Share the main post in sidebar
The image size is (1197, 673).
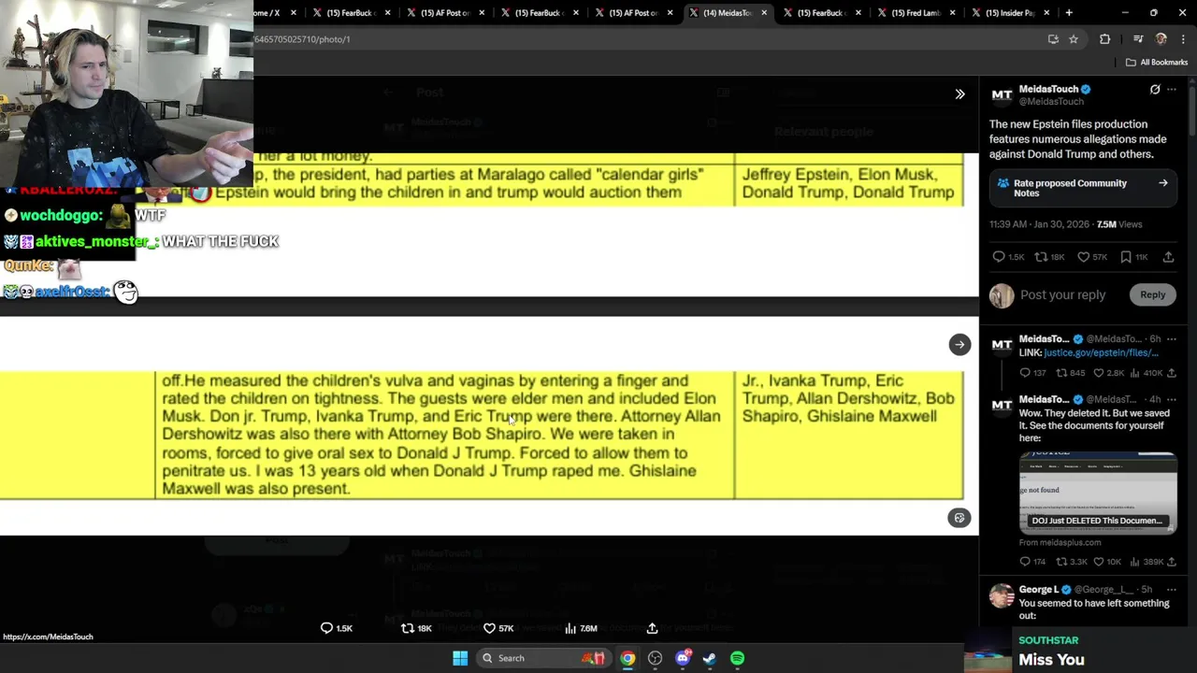click(1168, 257)
